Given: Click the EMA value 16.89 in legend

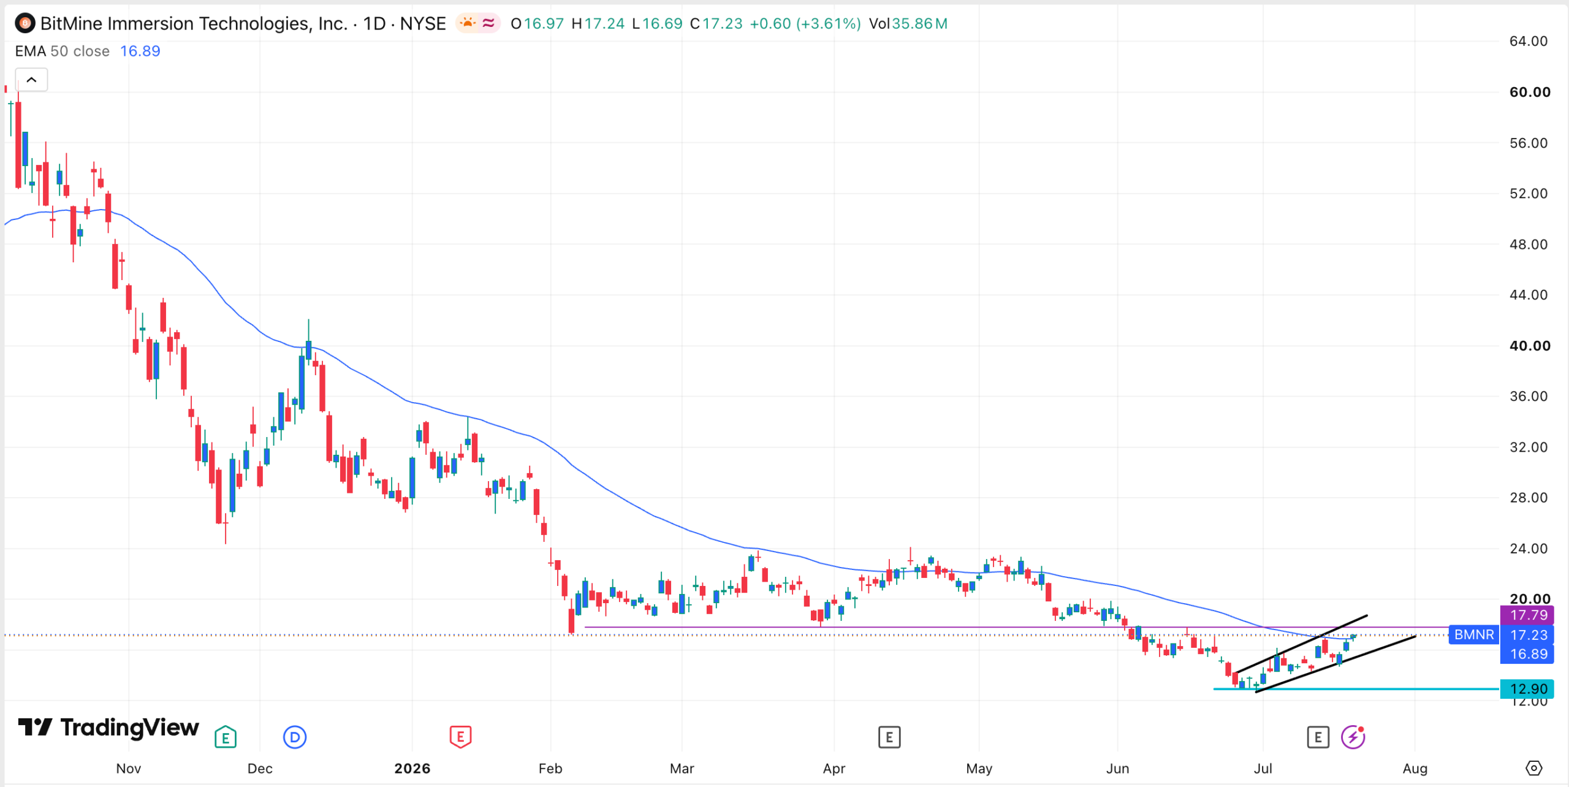Looking at the screenshot, I should click(140, 51).
